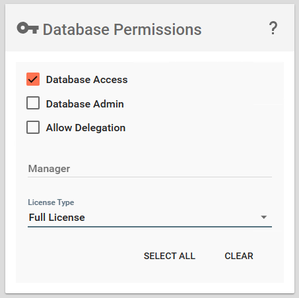Click the SELECT ALL button
The height and width of the screenshot is (298, 299).
click(170, 256)
